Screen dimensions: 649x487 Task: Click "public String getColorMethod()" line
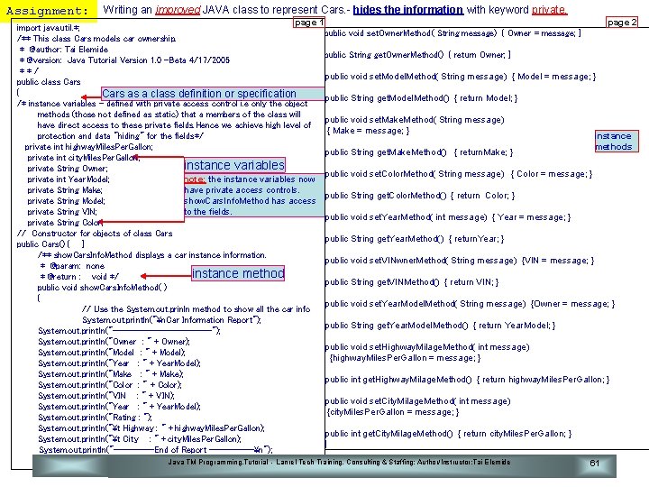coord(420,196)
